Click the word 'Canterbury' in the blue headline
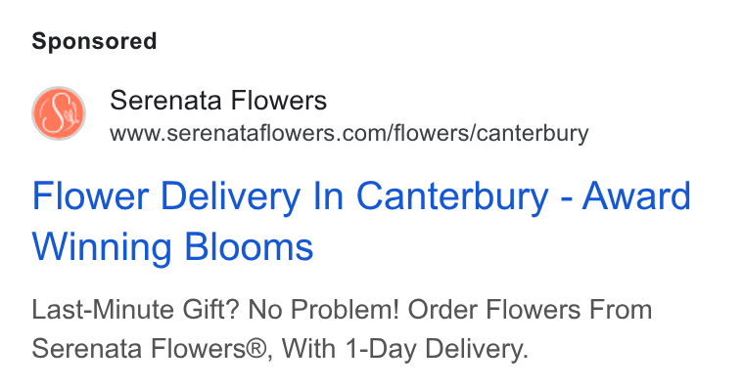This screenshot has width=744, height=389. coord(452,196)
